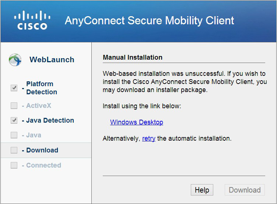Toggle the ActiveX checkbox

point(14,106)
